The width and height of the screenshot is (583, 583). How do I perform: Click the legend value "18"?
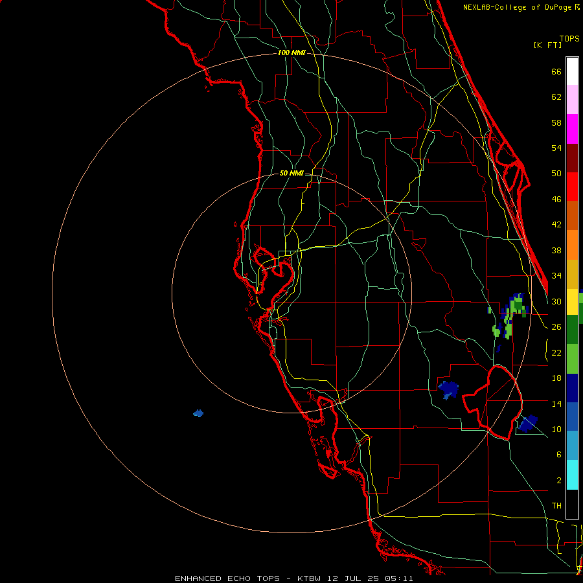pos(556,378)
